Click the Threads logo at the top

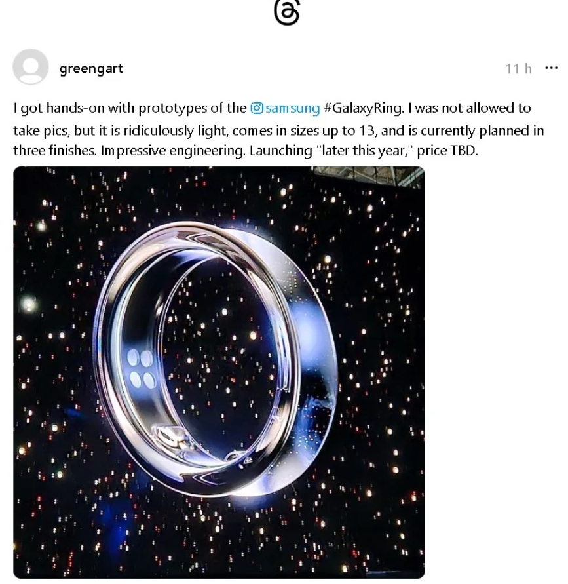(286, 12)
